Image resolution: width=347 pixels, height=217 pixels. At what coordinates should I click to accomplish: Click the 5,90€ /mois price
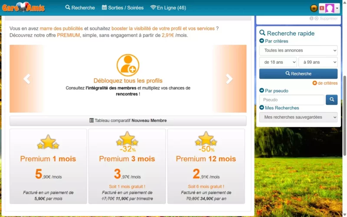click(48, 174)
